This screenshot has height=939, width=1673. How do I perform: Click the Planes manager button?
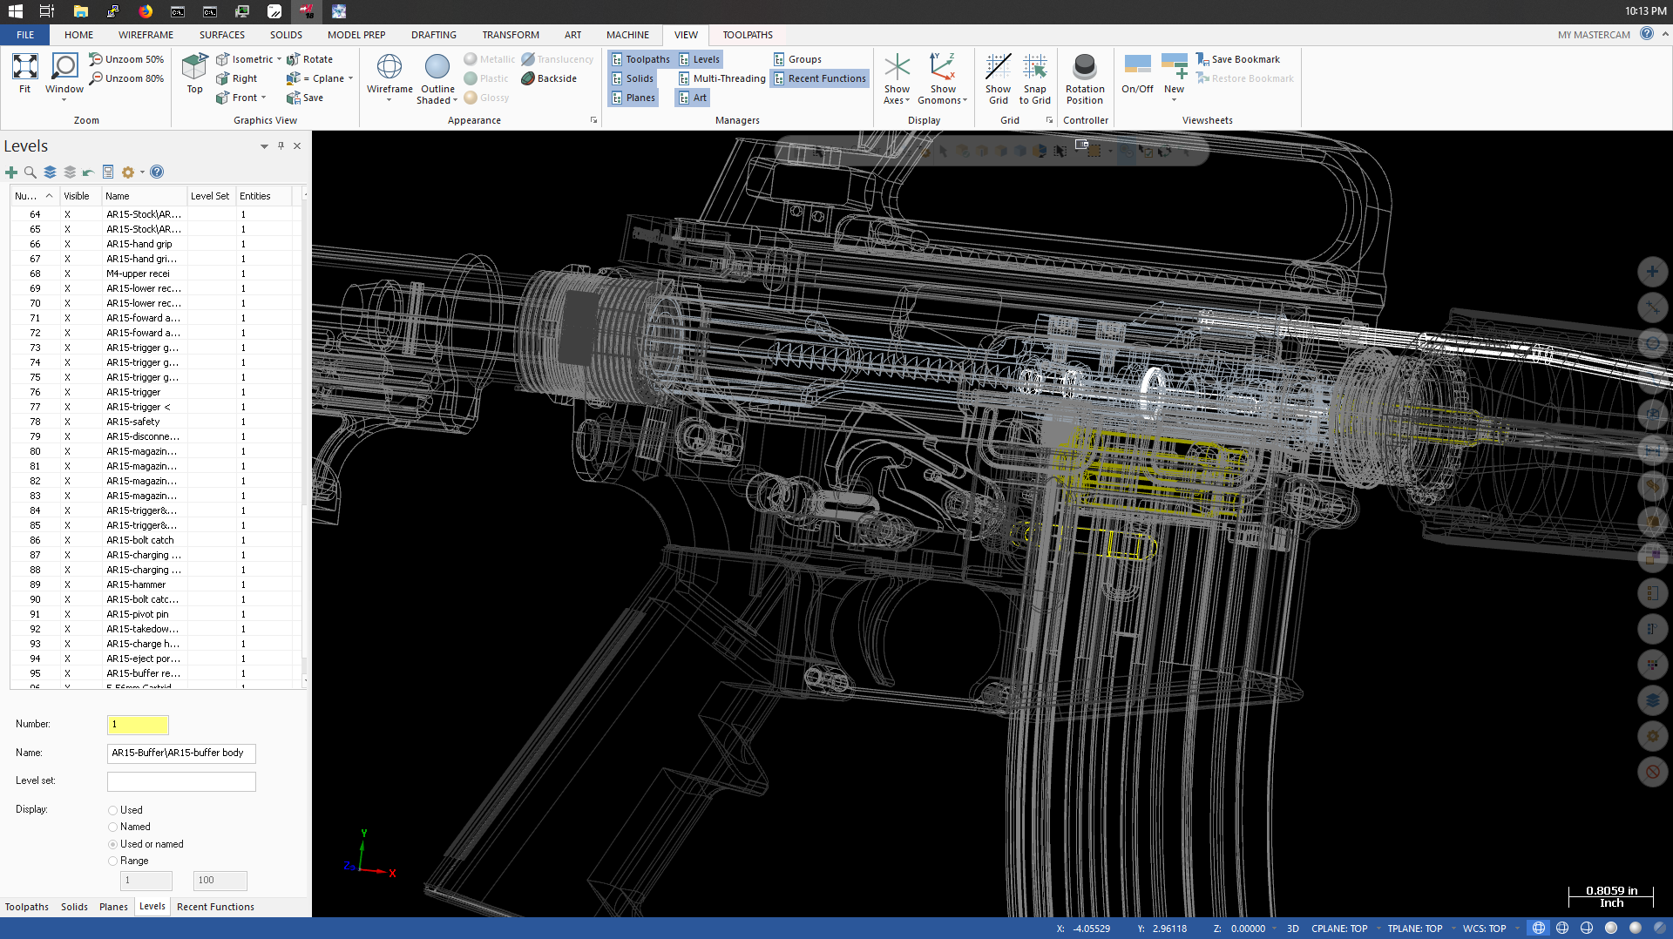tap(633, 98)
